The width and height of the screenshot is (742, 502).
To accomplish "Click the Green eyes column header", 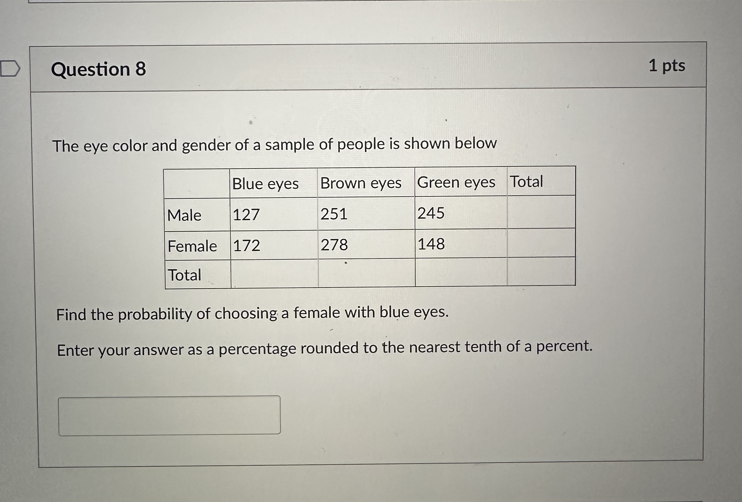I will coord(456,183).
